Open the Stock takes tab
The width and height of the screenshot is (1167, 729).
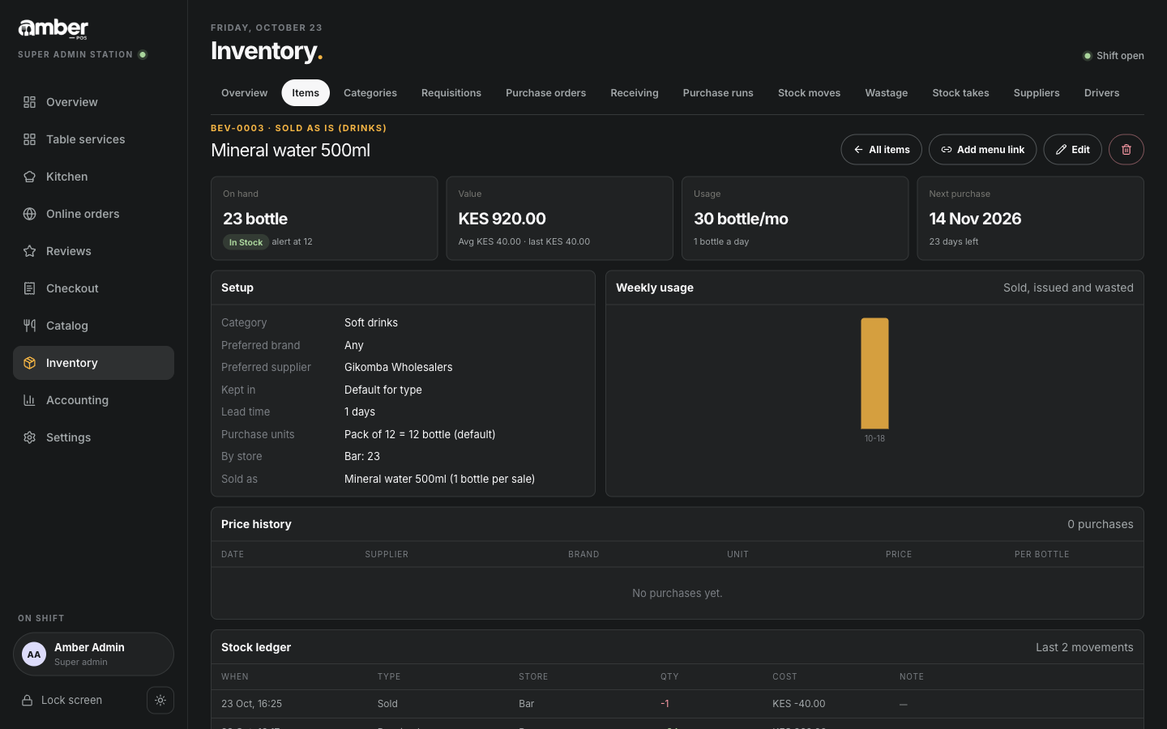coord(960,93)
